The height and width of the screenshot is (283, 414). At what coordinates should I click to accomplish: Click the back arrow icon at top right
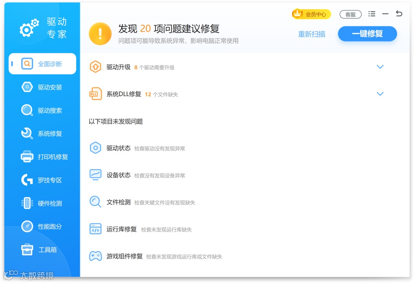click(399, 13)
